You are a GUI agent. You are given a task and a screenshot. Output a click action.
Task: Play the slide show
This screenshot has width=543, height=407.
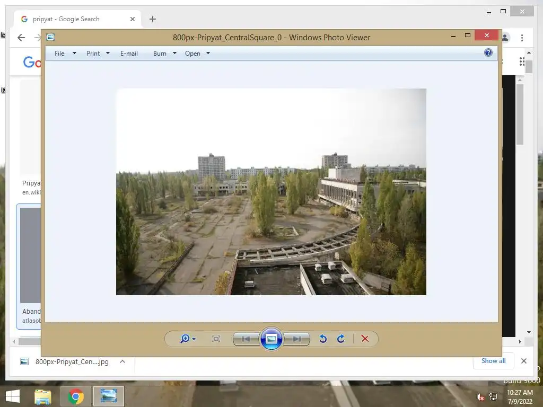[x=271, y=339]
